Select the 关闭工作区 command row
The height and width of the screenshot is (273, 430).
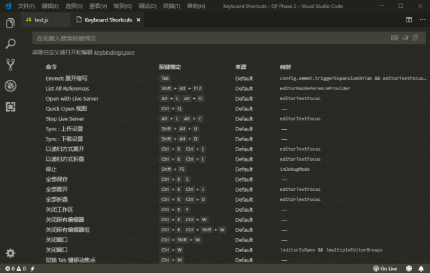coord(230,210)
